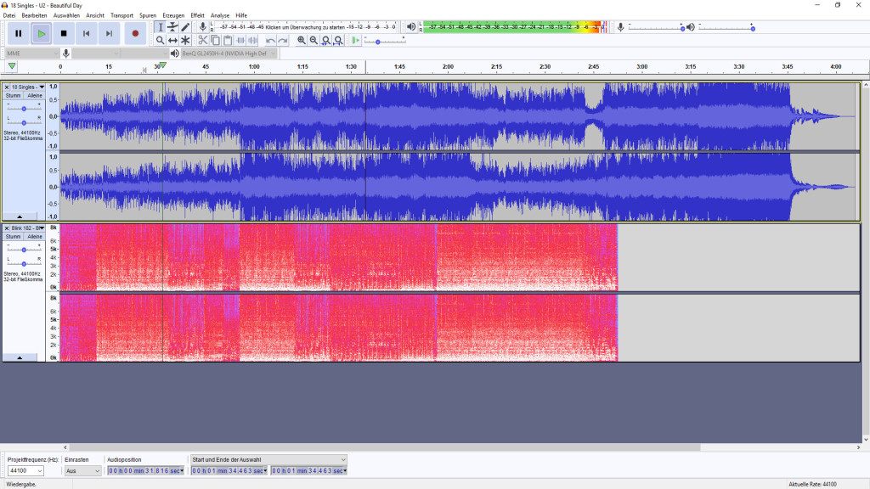Select the Envelope tool

pyautogui.click(x=172, y=26)
